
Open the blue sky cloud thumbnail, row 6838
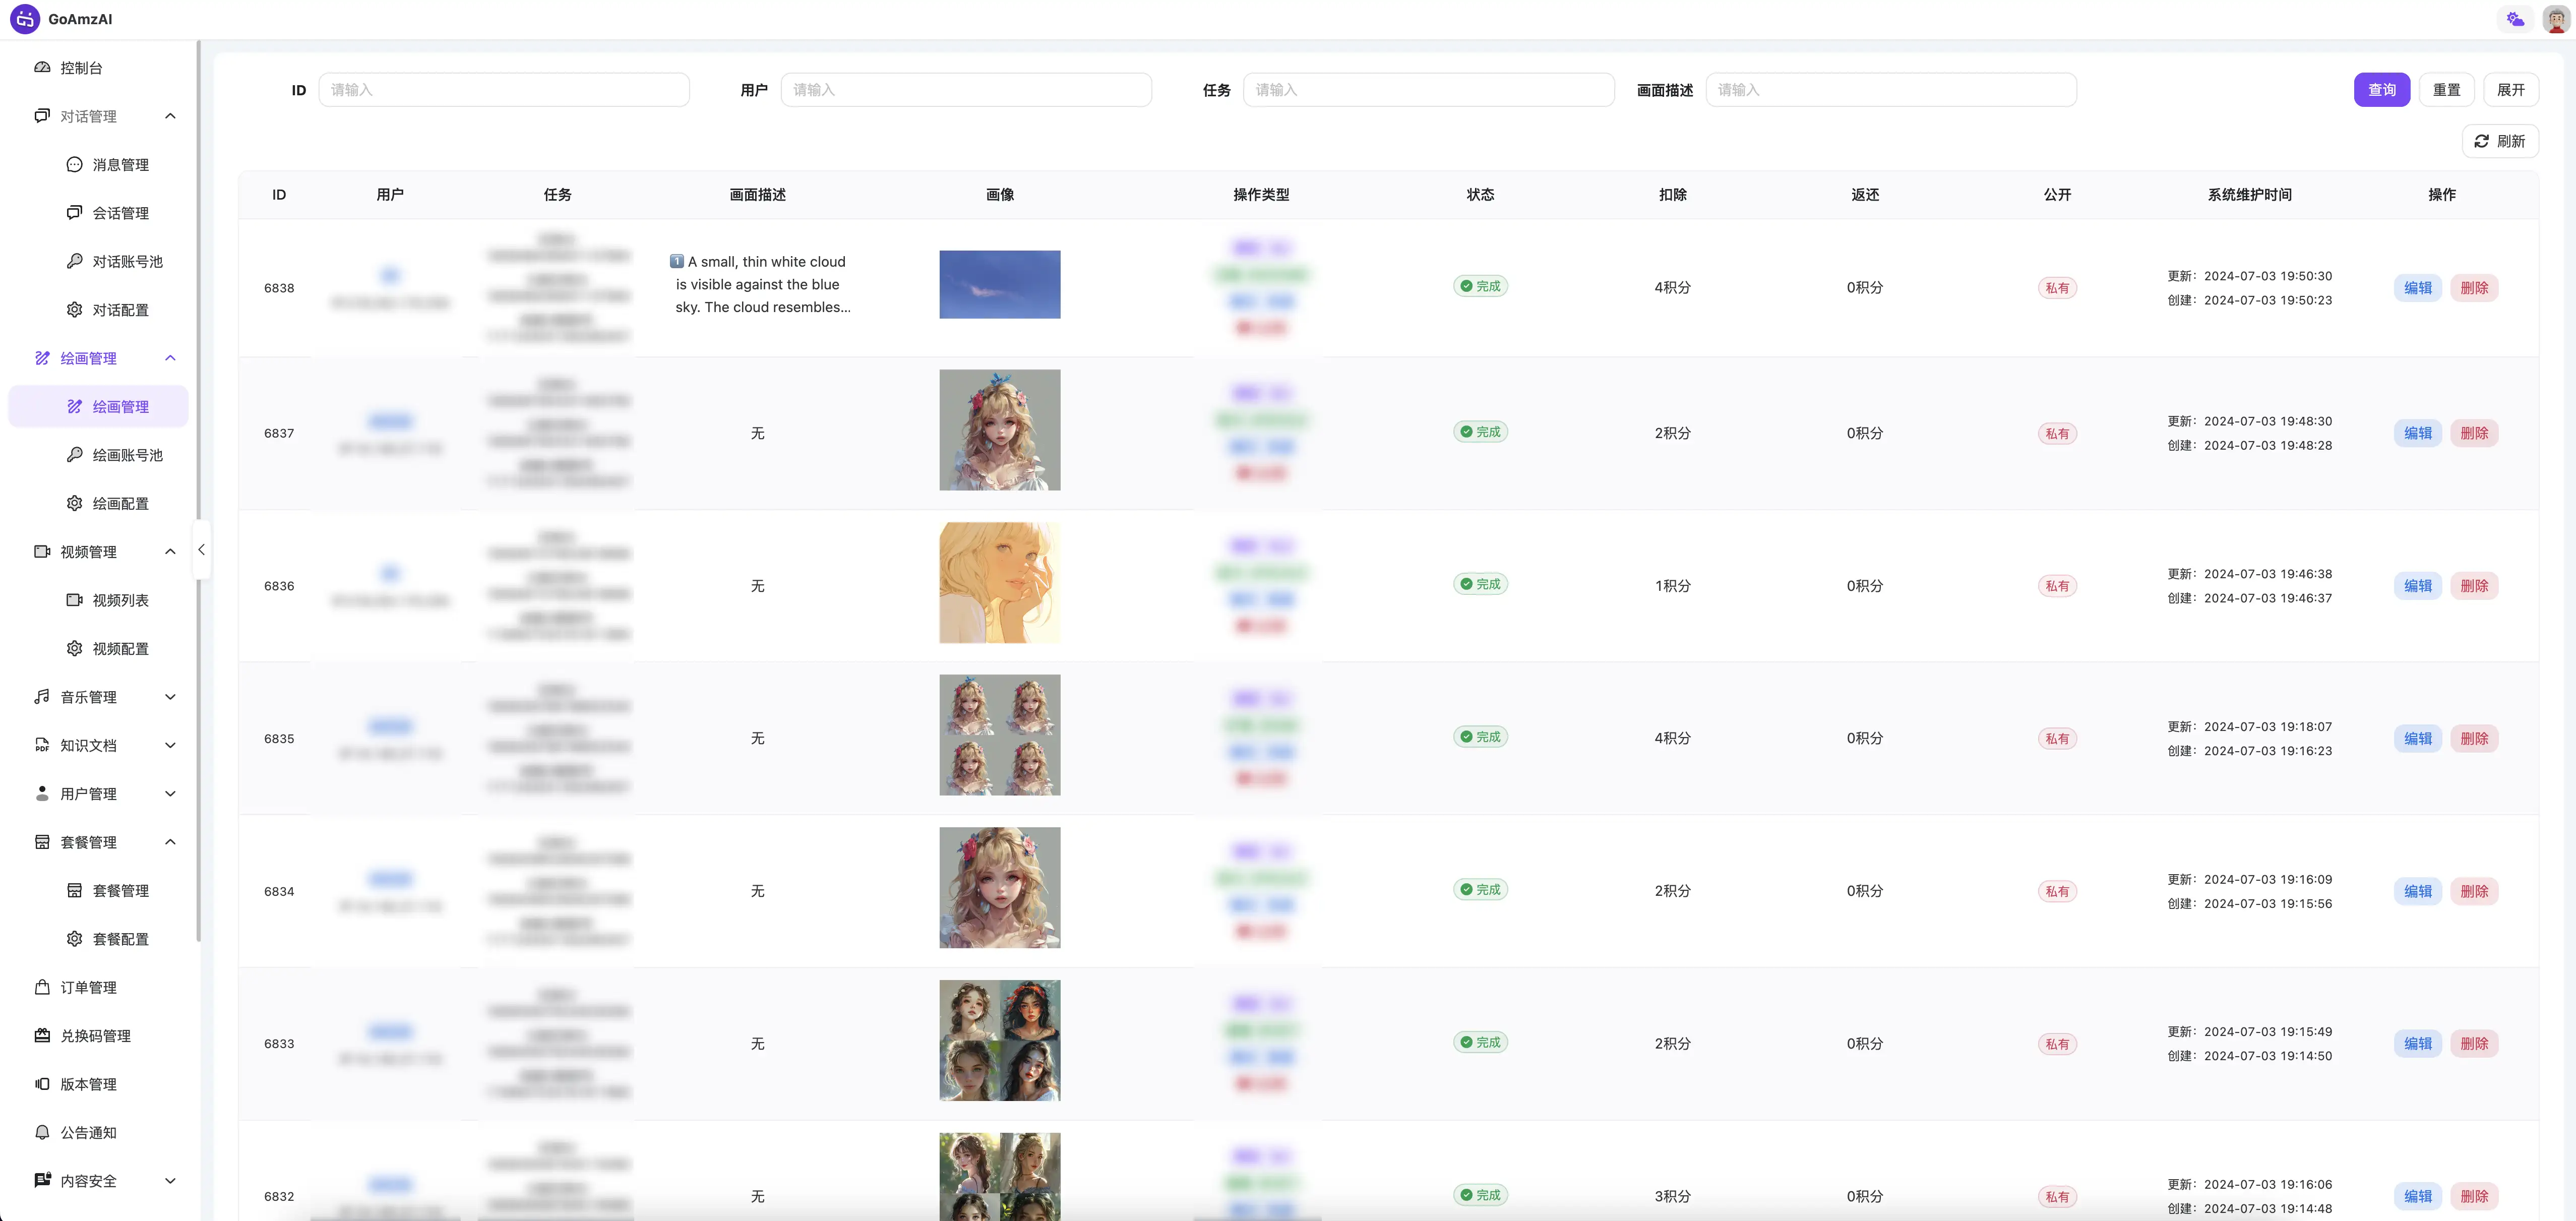click(x=1000, y=285)
